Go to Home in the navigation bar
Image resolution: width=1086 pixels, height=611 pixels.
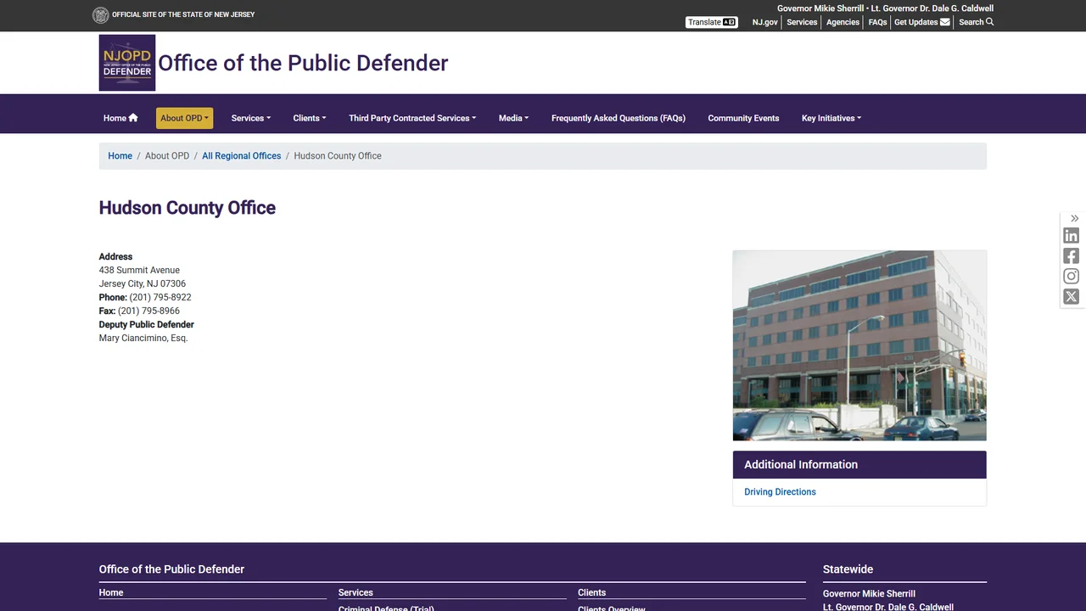[120, 118]
